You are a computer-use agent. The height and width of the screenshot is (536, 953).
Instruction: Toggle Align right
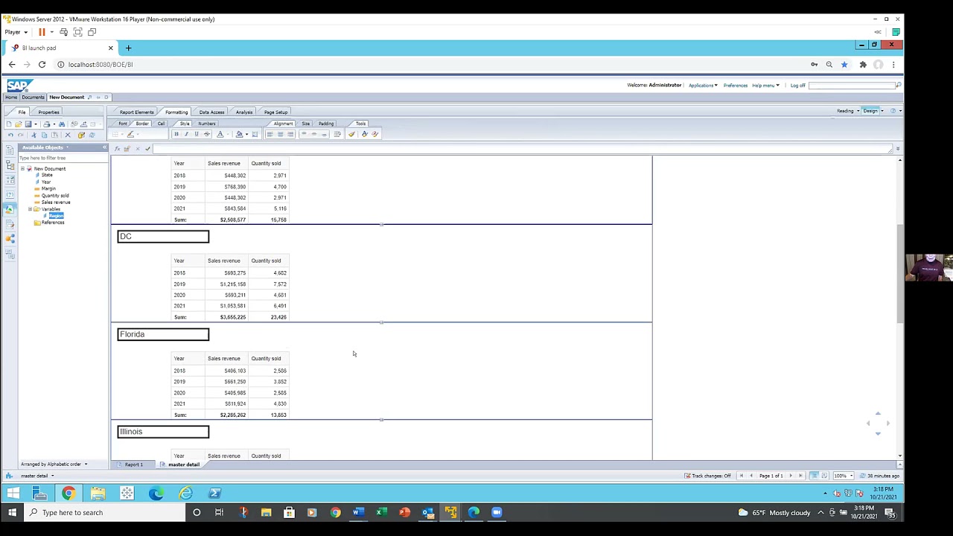point(290,134)
